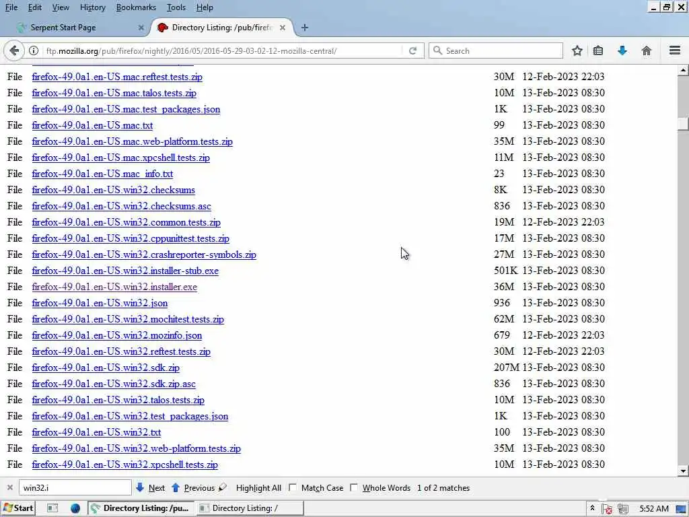Screen dimensions: 689x517
Task: Open firefox-49.0a1.en-US.win32.json link
Action: pyautogui.click(x=100, y=304)
